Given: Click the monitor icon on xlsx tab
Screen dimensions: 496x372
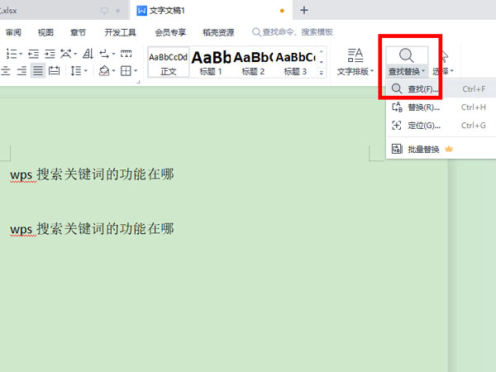Looking at the screenshot, I should 104,11.
